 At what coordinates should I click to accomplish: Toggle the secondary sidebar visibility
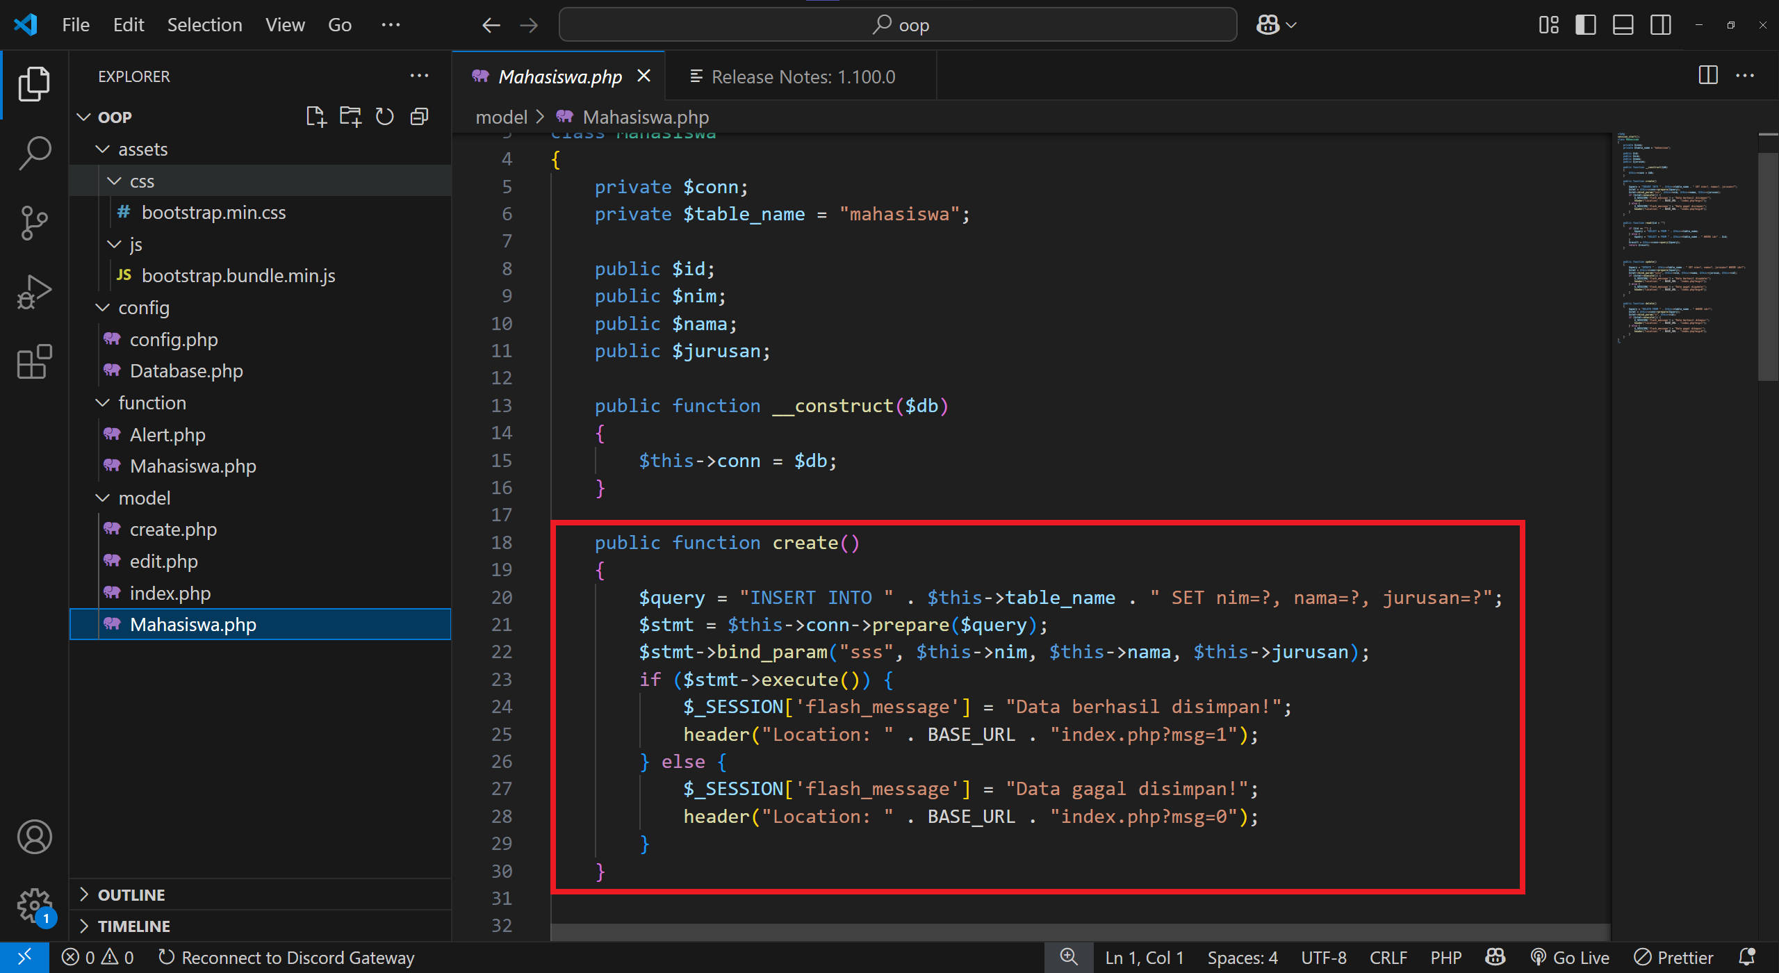[1661, 24]
